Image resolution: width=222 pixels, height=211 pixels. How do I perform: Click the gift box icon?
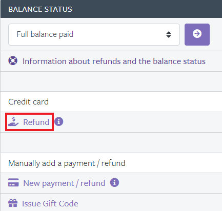click(13, 203)
